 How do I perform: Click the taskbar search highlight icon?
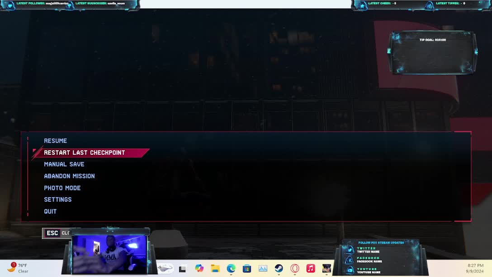[x=166, y=268]
